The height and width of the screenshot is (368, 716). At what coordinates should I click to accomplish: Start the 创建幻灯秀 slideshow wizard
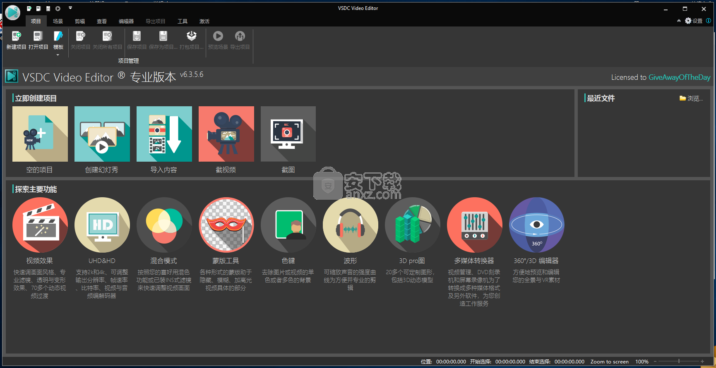pos(102,134)
